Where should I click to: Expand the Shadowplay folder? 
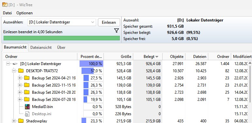click(x=14, y=121)
